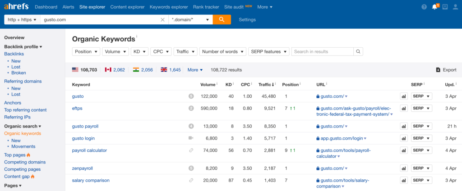Select the India flag filter
Image resolution: width=462 pixels, height=191 pixels.
pos(136,70)
